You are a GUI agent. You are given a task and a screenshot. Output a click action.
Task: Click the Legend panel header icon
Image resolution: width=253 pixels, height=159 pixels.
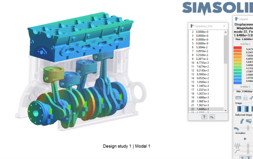click(237, 19)
